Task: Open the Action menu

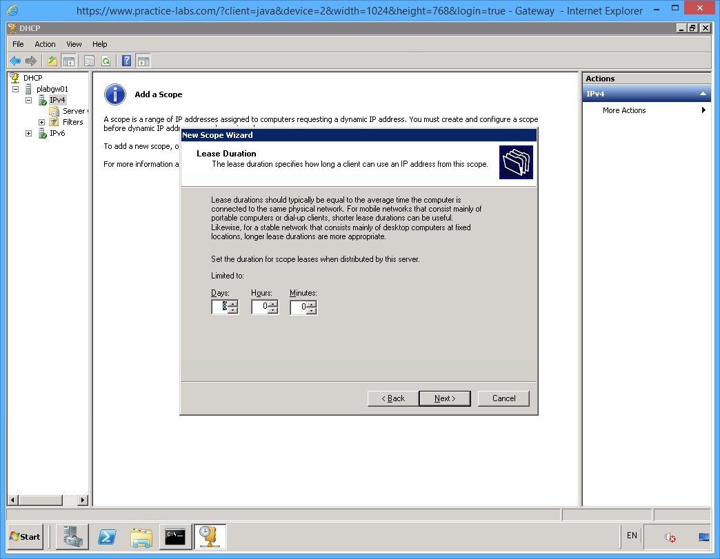Action: click(x=45, y=43)
